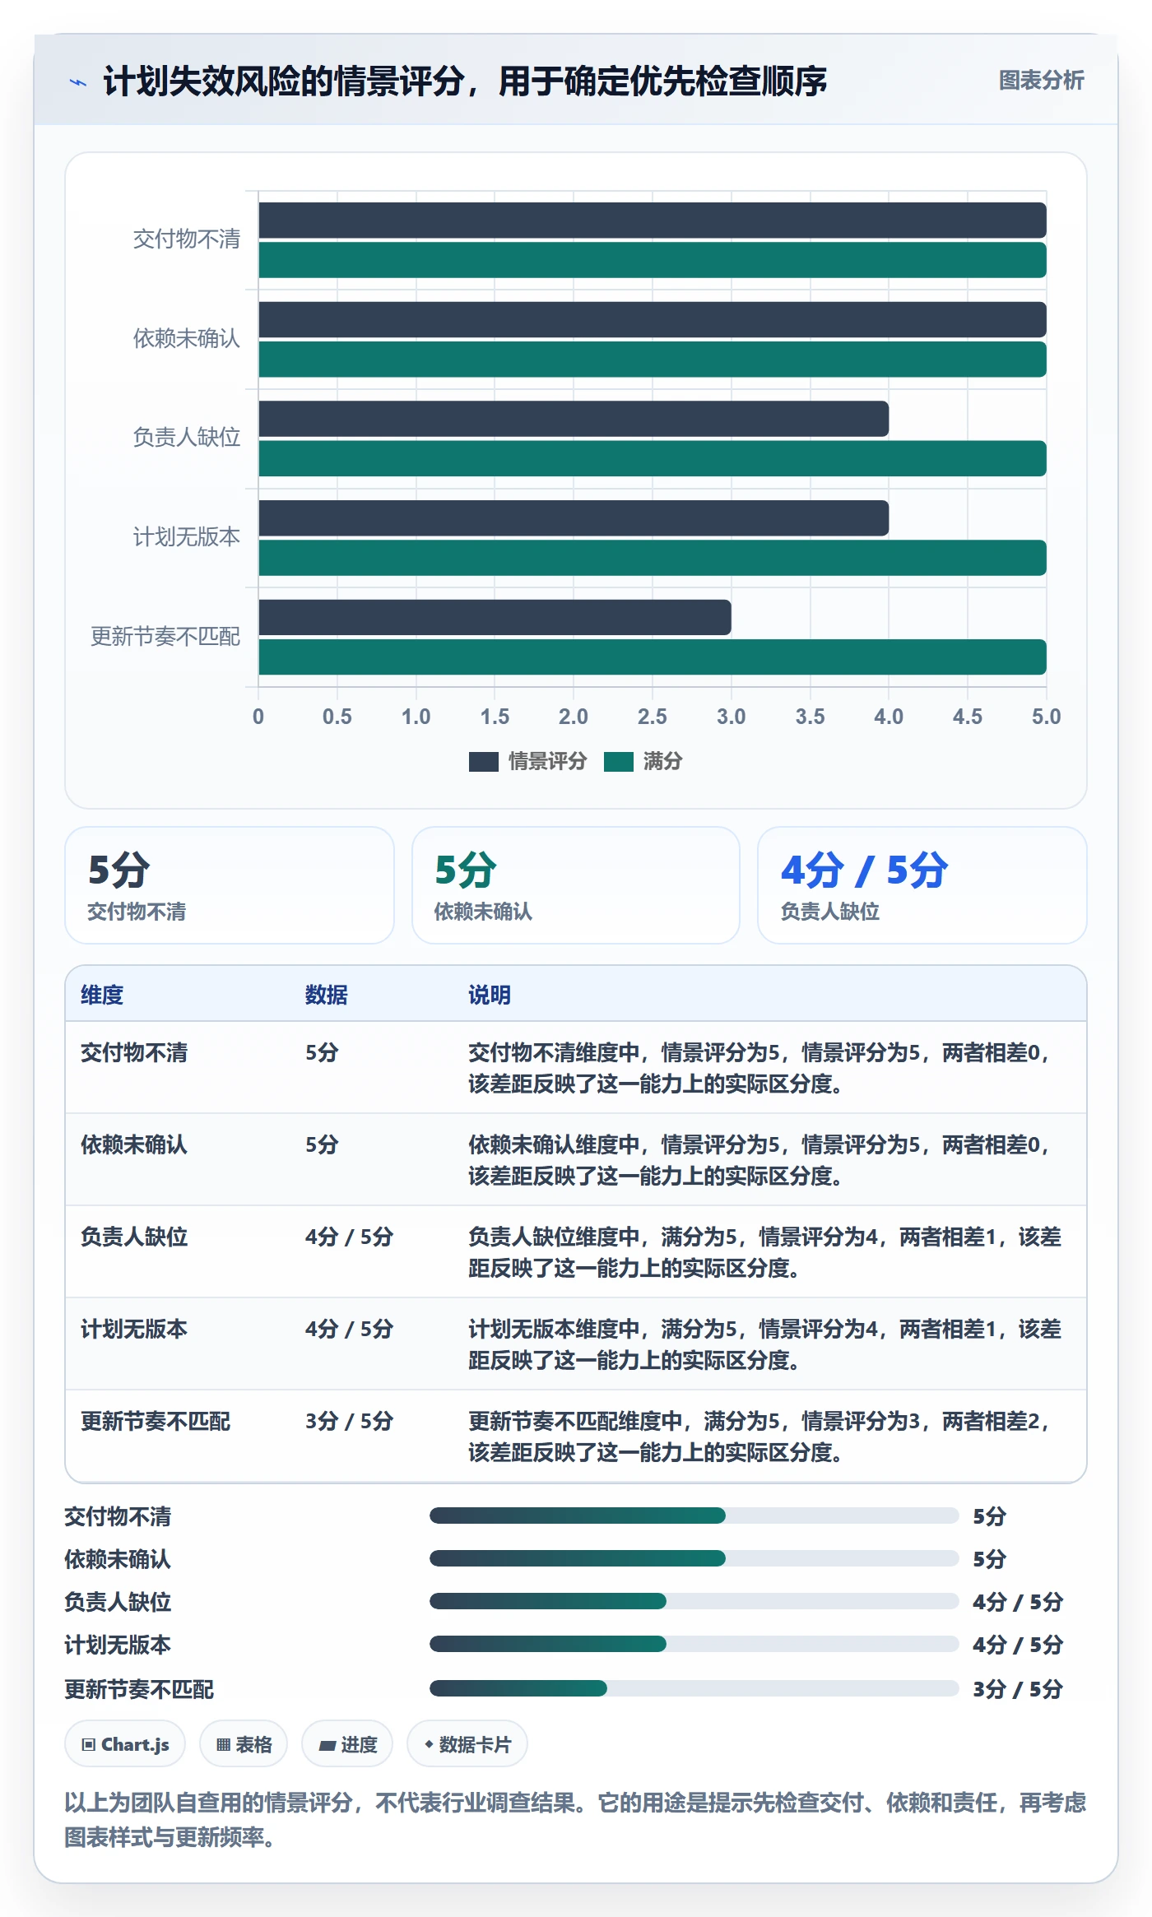The image size is (1152, 1917).
Task: Select the 负责人缺位 table row name
Action: (134, 1237)
